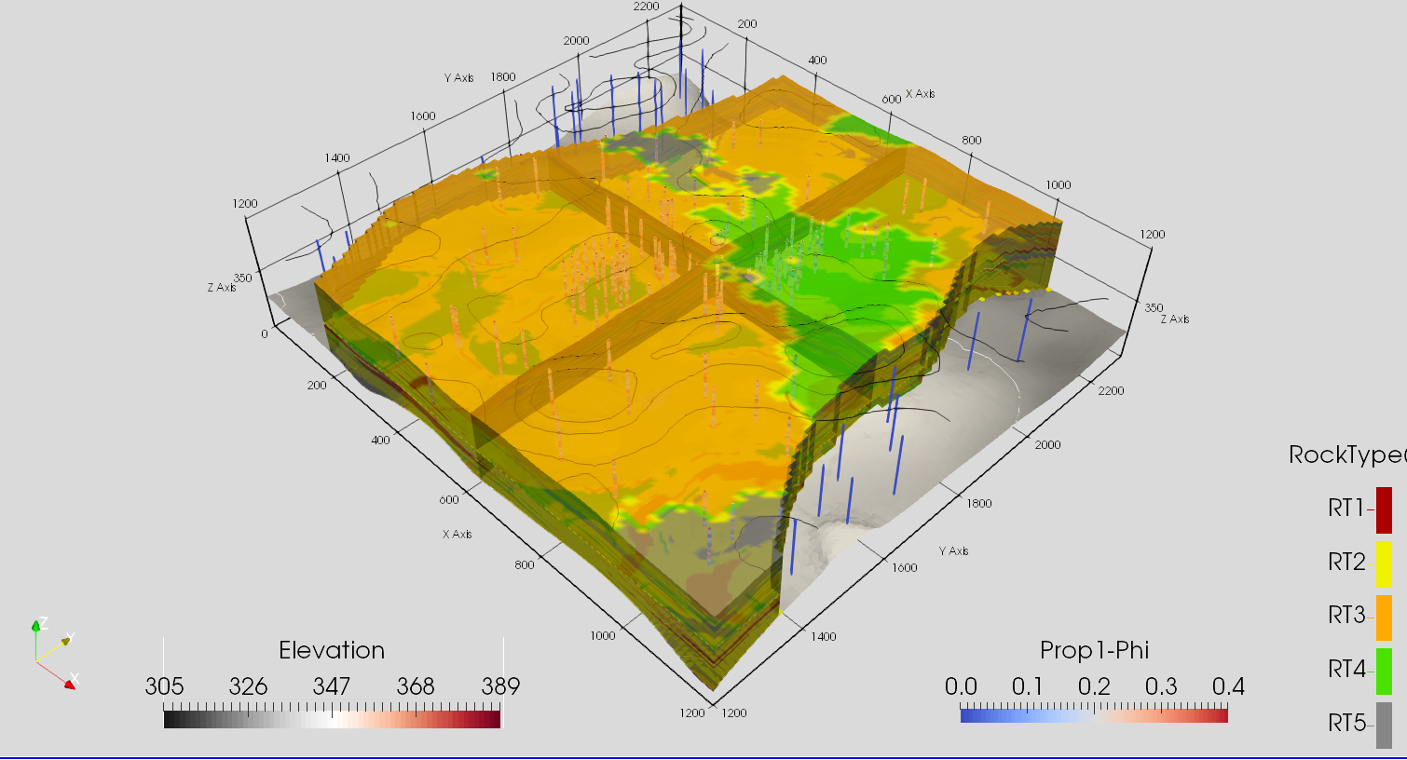Click the 326 Elevation tick label

(x=248, y=687)
